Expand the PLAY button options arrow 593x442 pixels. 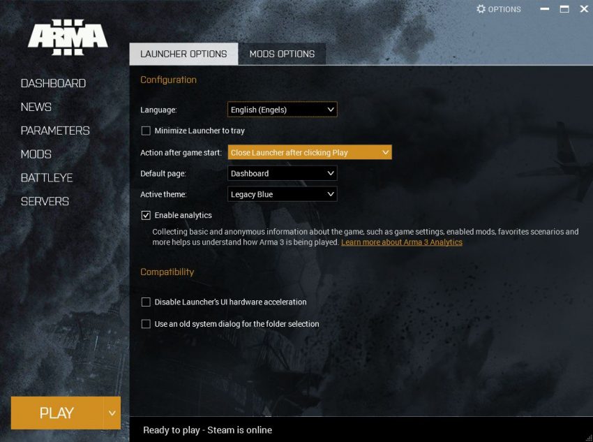[x=112, y=413]
